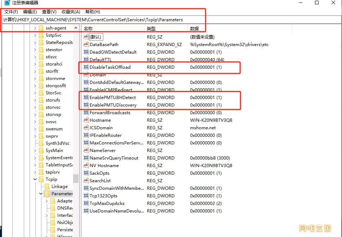Open the 收藏夹(A) menu
The image size is (342, 237).
[x=71, y=12]
